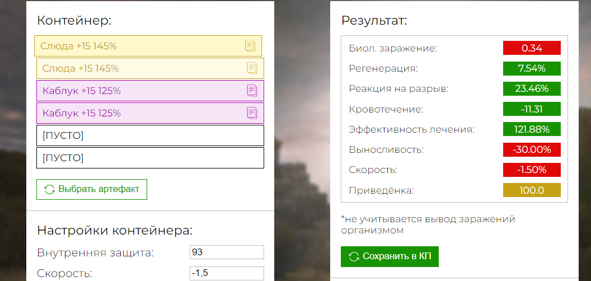The height and width of the screenshot is (281, 591).
Task: Click copy icon on second Слюда slot
Action: pos(252,68)
